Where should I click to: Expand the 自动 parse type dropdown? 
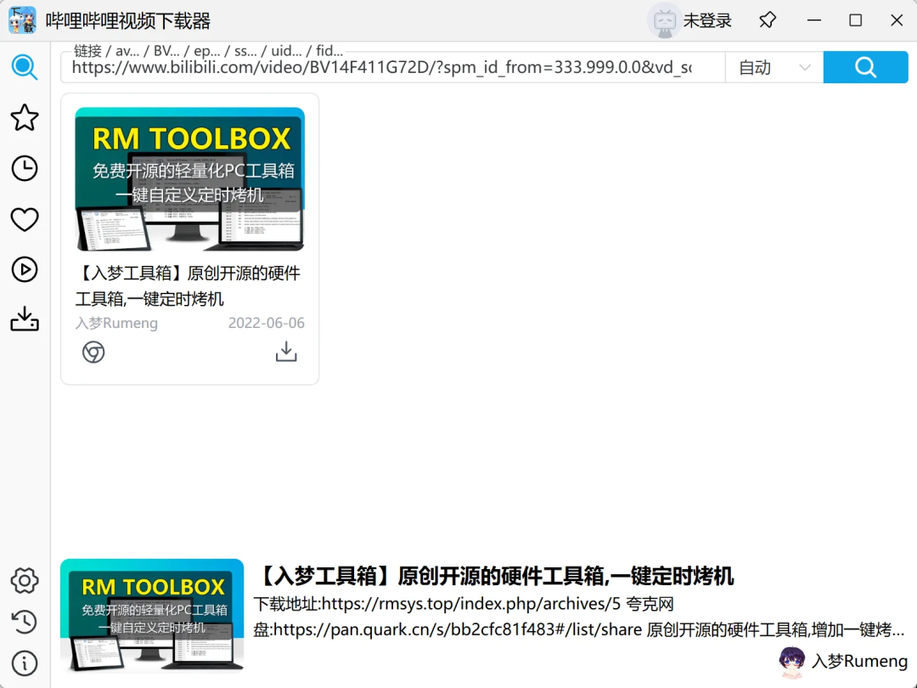tap(774, 68)
